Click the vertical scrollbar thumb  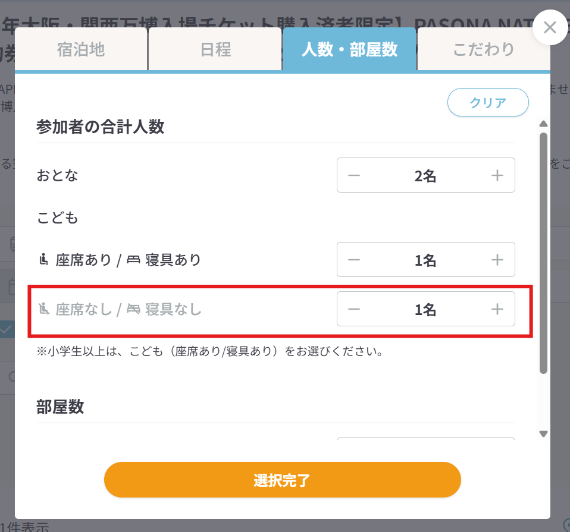543,253
